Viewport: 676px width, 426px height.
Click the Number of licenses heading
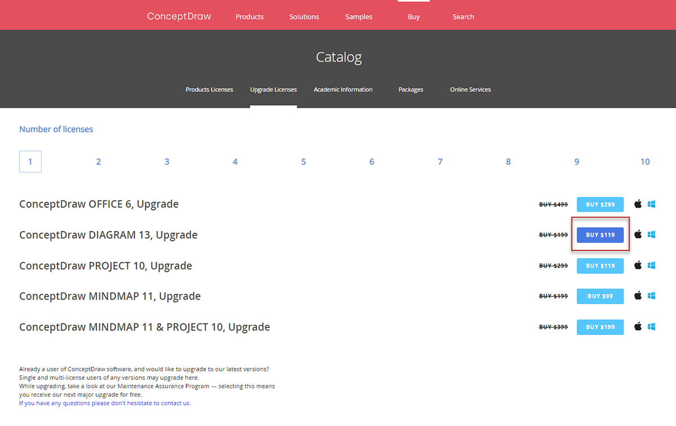56,129
